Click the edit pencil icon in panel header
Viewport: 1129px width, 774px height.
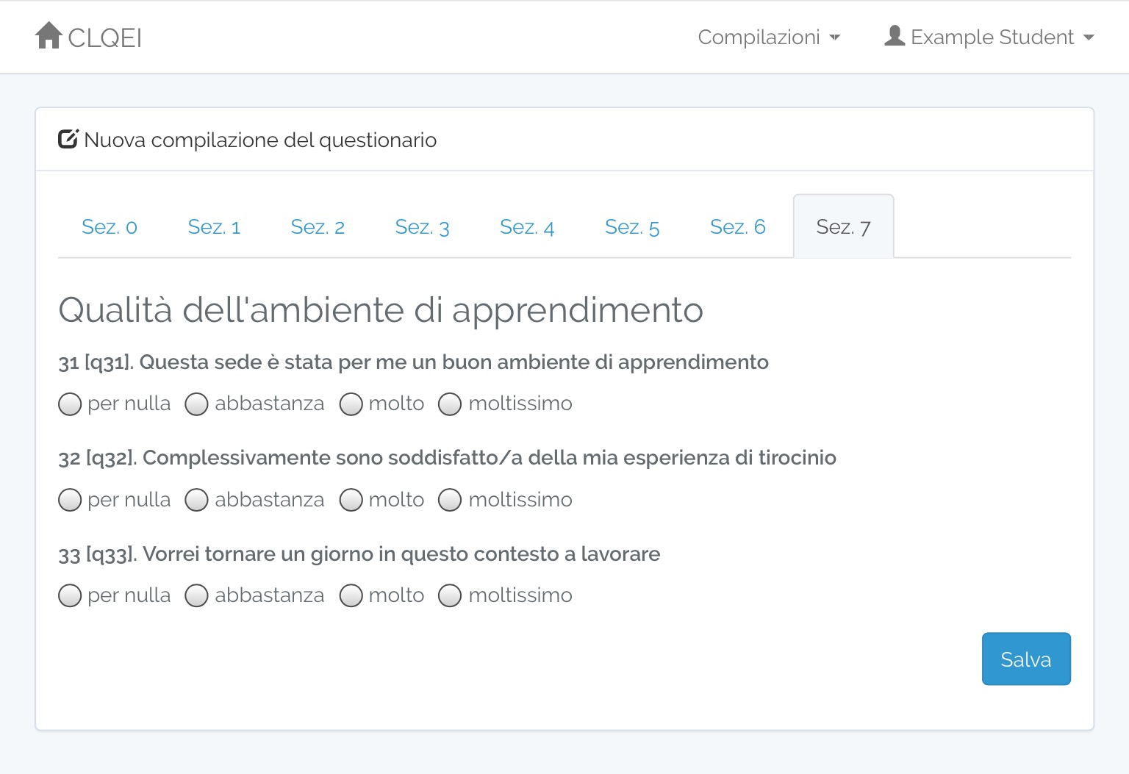point(68,138)
